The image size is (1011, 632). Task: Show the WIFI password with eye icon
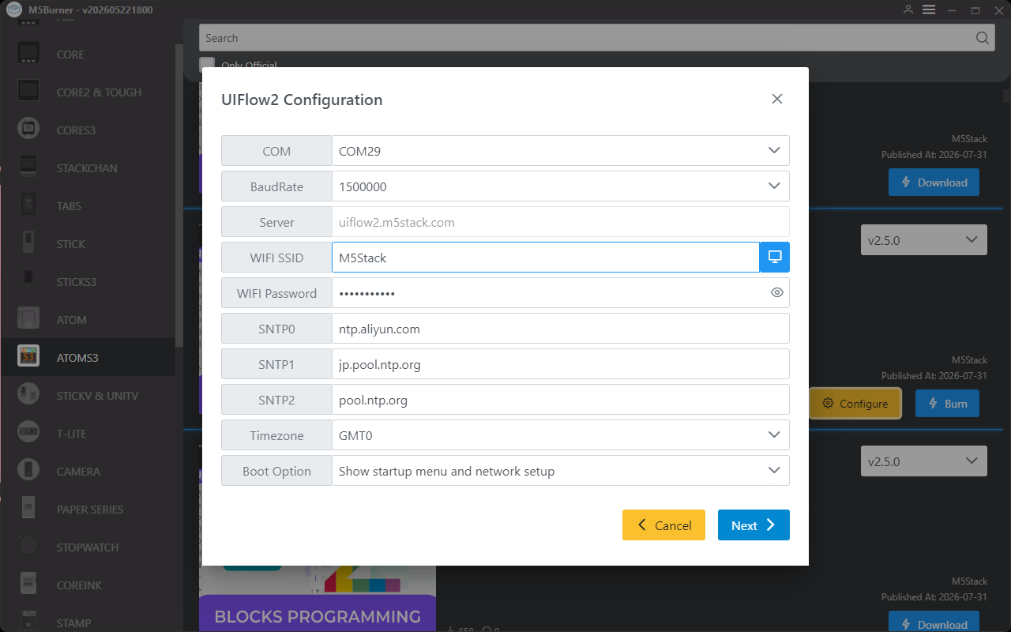[x=777, y=293]
